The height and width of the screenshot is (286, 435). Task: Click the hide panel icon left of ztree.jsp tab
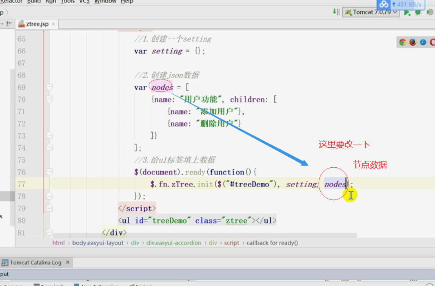9,24
